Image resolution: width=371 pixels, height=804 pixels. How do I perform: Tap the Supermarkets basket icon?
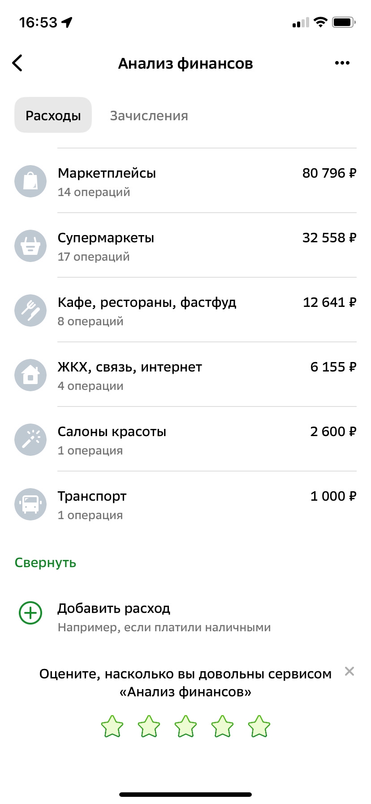[30, 246]
